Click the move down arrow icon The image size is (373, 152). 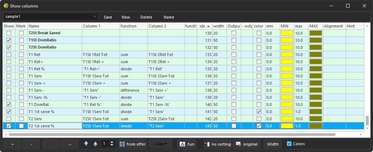86,144
